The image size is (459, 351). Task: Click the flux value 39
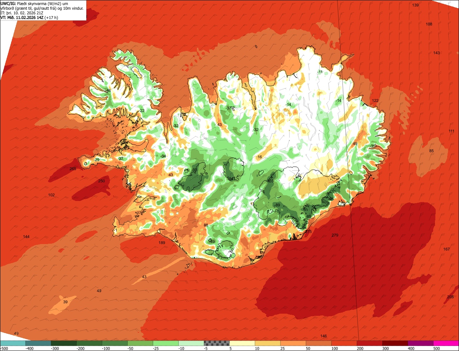pos(65,302)
